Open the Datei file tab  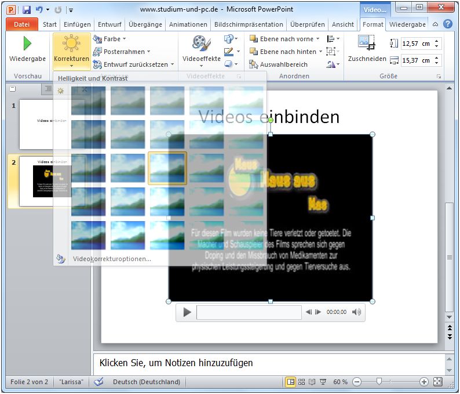tap(21, 24)
